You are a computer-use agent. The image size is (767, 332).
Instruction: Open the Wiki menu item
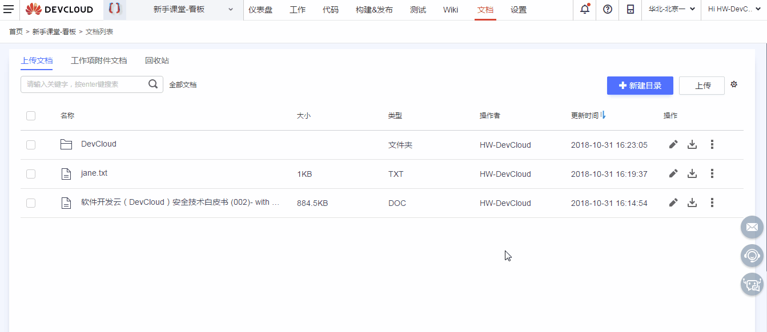tap(451, 10)
